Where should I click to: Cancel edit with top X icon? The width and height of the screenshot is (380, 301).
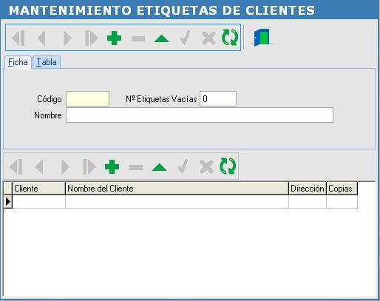(208, 38)
